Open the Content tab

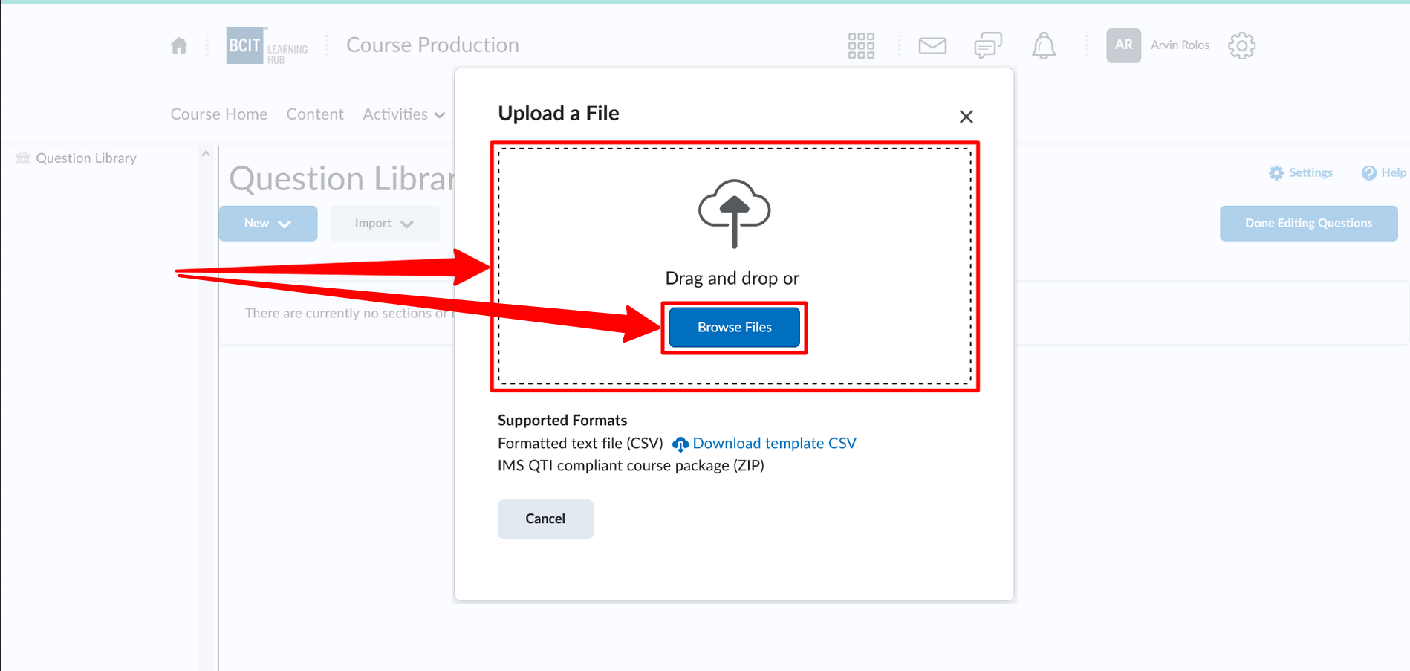315,114
